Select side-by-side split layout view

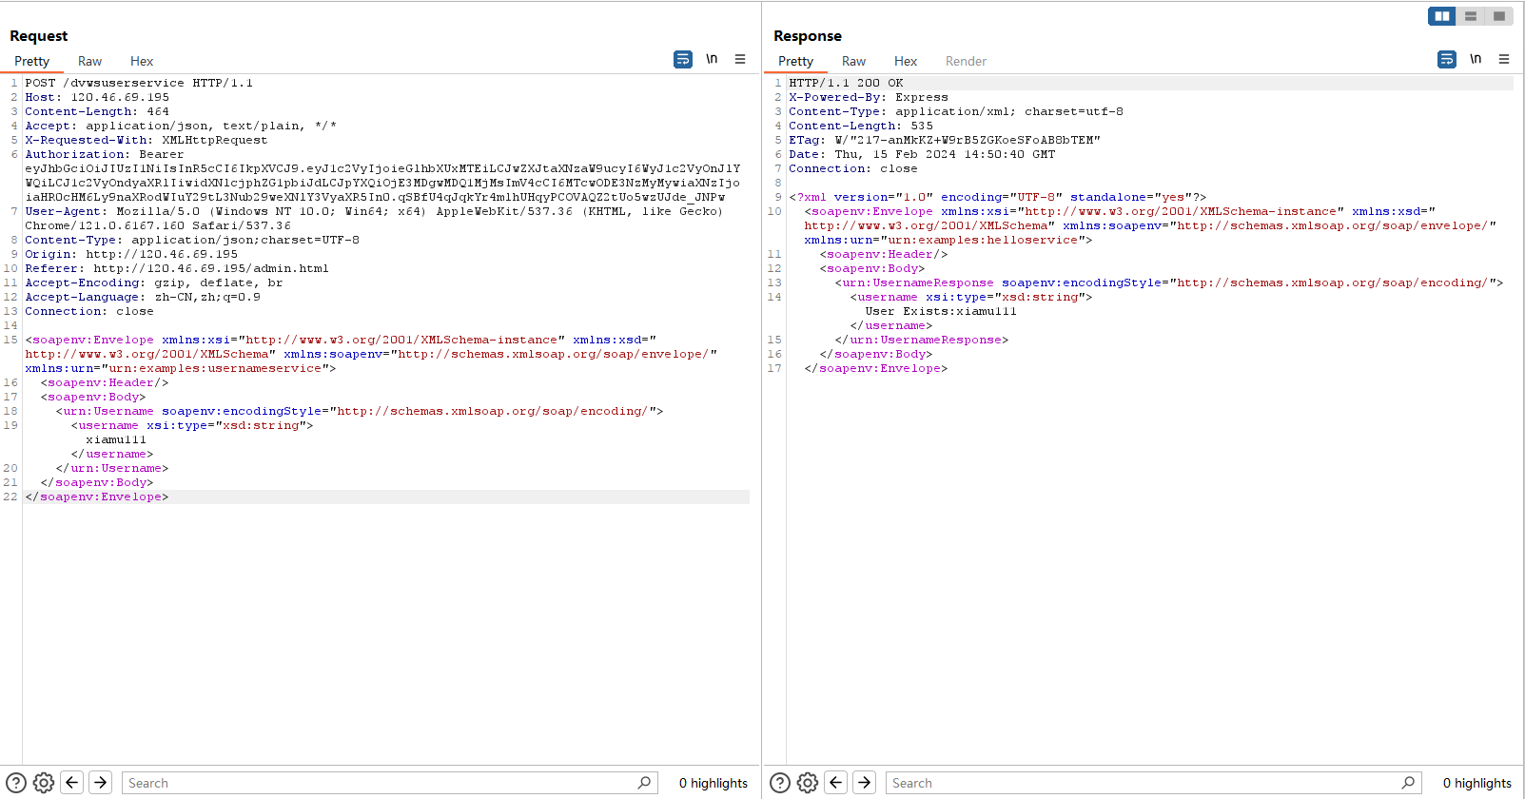click(x=1442, y=16)
